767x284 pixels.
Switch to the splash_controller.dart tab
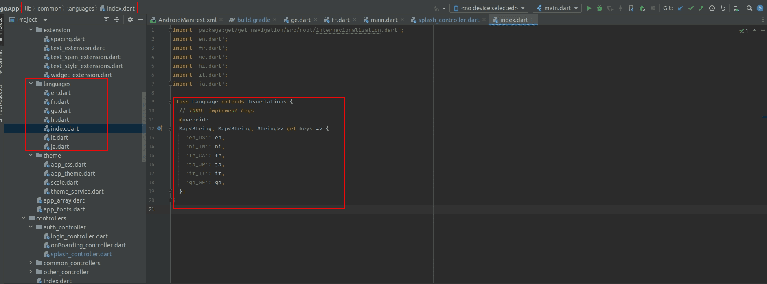pyautogui.click(x=448, y=20)
